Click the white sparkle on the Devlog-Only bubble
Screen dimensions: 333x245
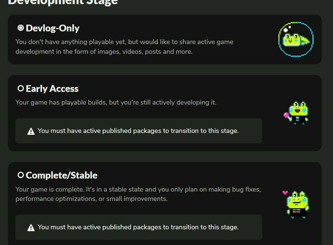(286, 30)
